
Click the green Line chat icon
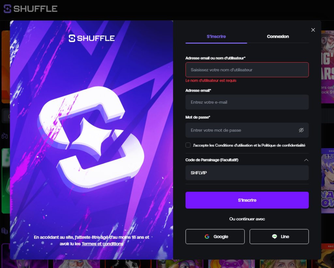point(275,236)
